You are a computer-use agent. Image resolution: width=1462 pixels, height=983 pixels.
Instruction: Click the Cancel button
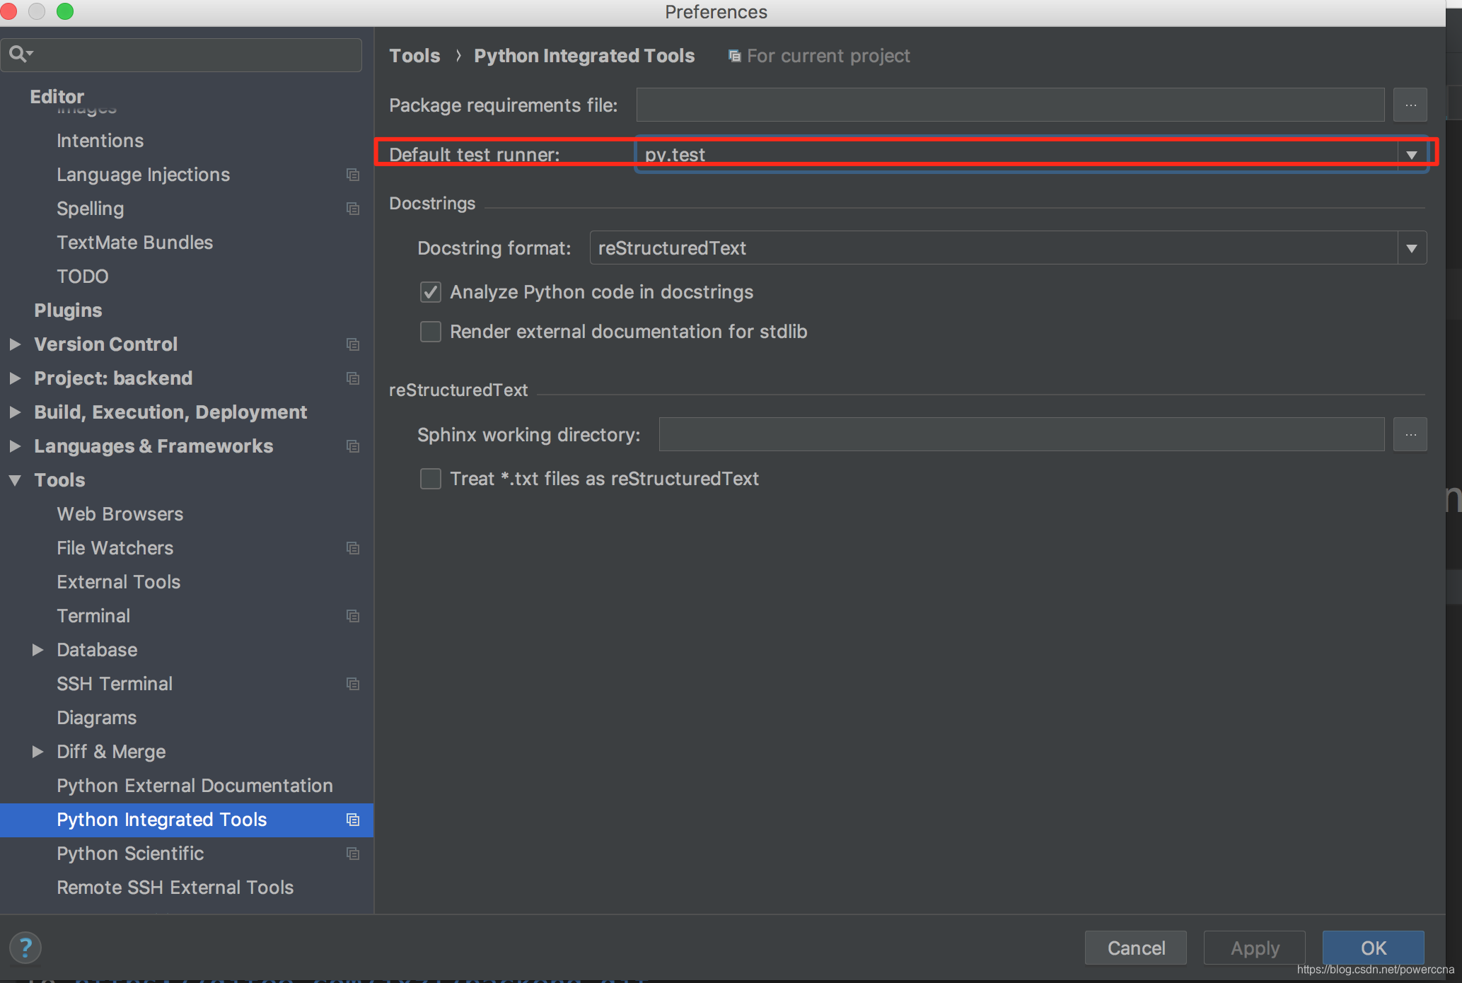pyautogui.click(x=1135, y=948)
